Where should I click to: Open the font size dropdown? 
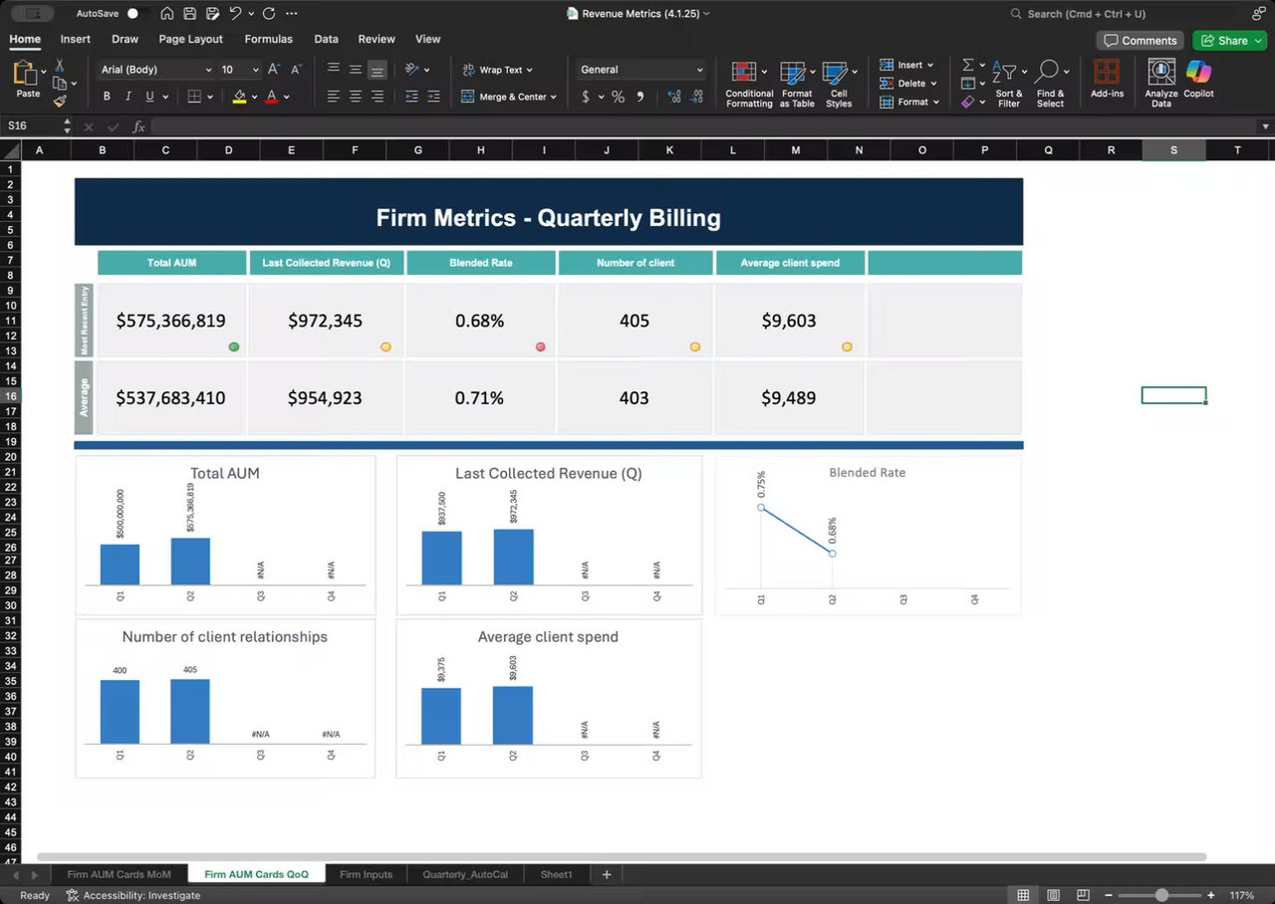[x=255, y=70]
